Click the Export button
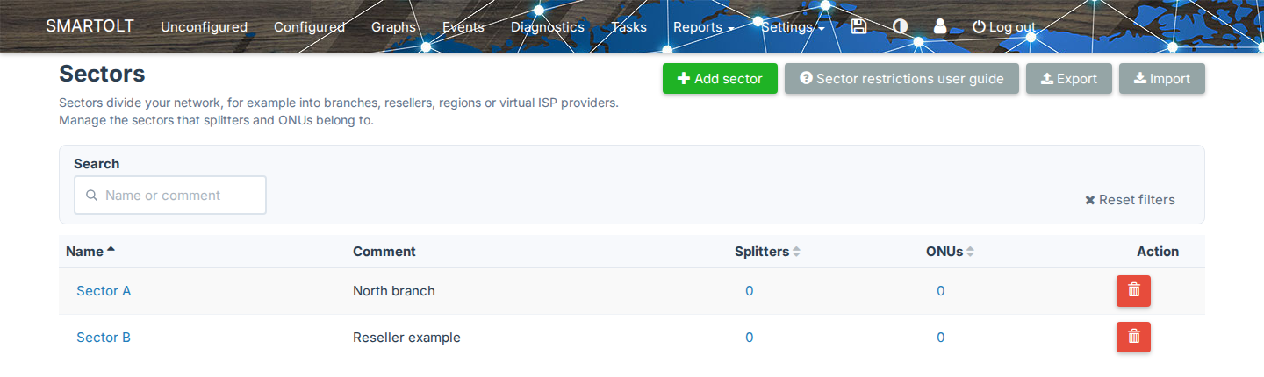Viewport: 1264px width, 377px height. 1068,78
